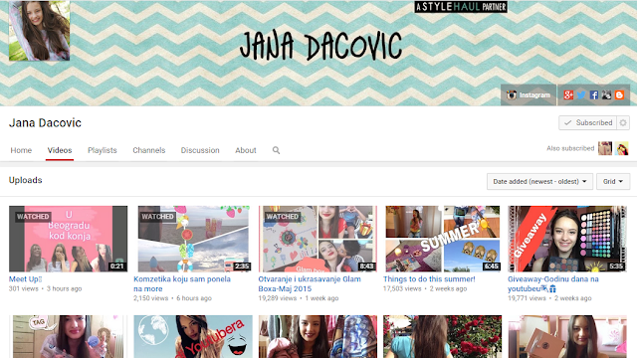This screenshot has width=637, height=358.
Task: Switch to the Playlists tab
Action: click(102, 150)
